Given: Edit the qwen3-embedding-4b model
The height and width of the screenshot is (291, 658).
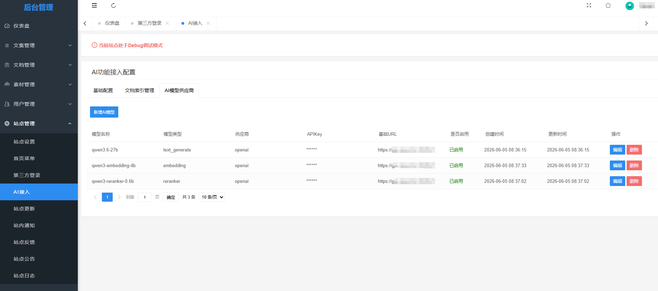Looking at the screenshot, I should 617,165.
